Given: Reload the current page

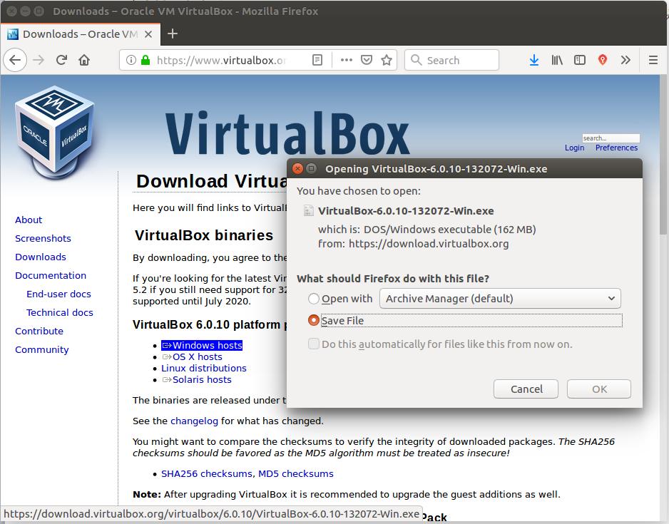Looking at the screenshot, I should pyautogui.click(x=61, y=60).
